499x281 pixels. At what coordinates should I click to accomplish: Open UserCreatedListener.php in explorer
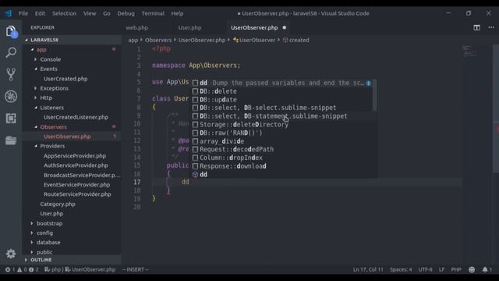76,117
